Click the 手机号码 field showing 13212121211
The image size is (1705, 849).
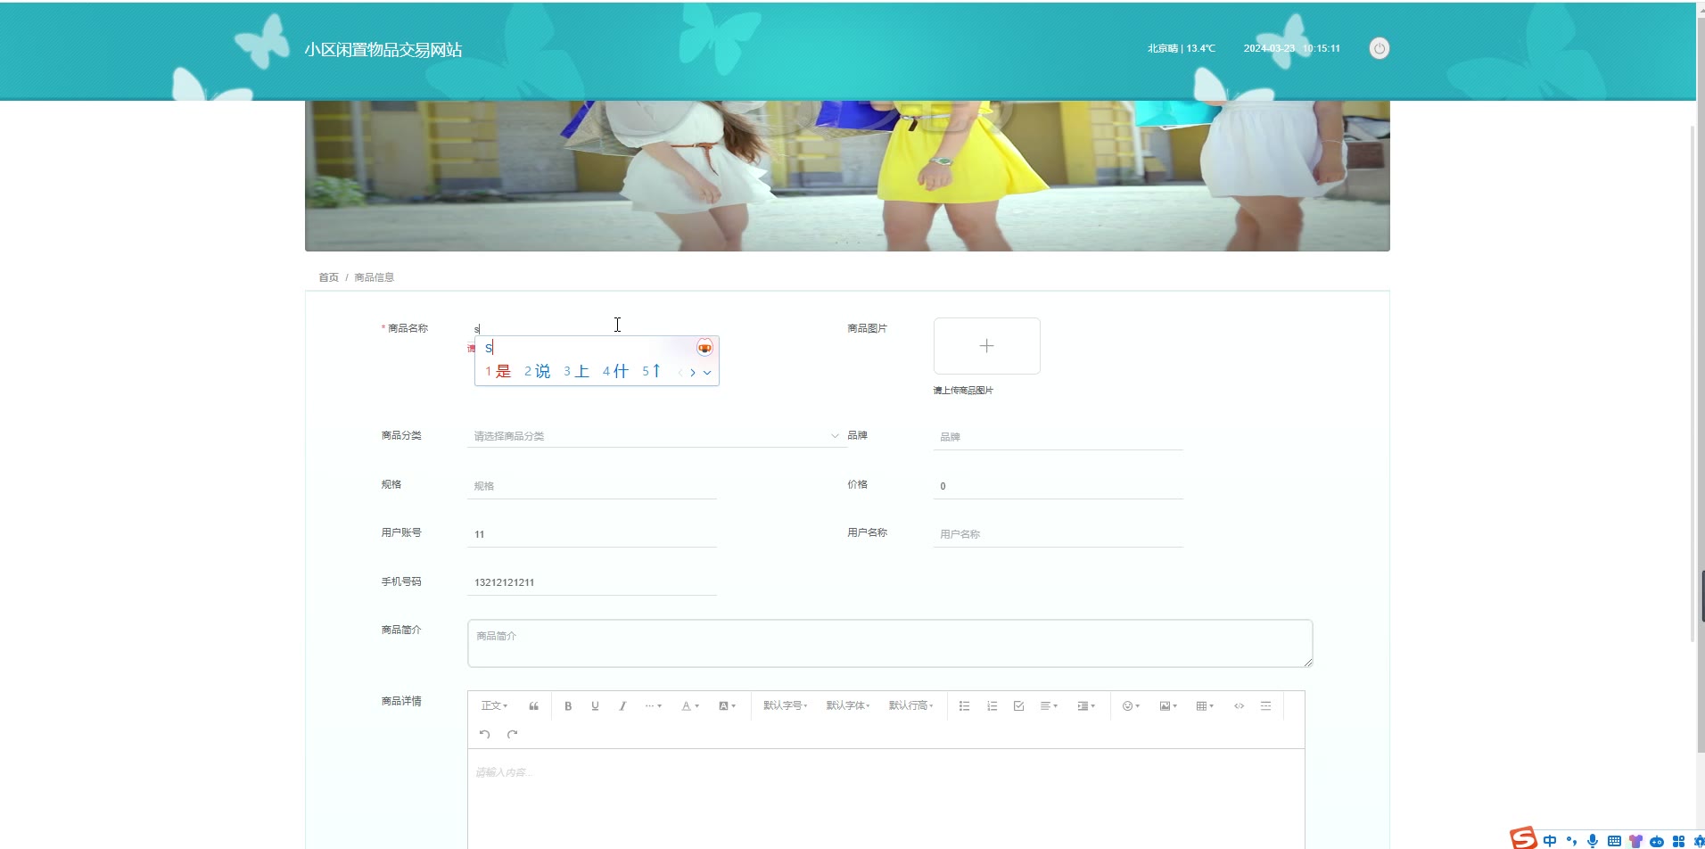pos(592,582)
